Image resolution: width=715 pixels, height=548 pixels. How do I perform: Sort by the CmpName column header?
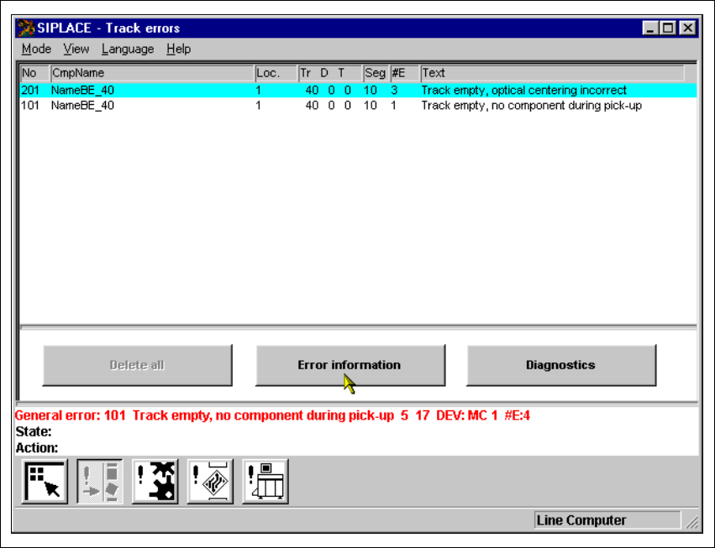coord(152,73)
